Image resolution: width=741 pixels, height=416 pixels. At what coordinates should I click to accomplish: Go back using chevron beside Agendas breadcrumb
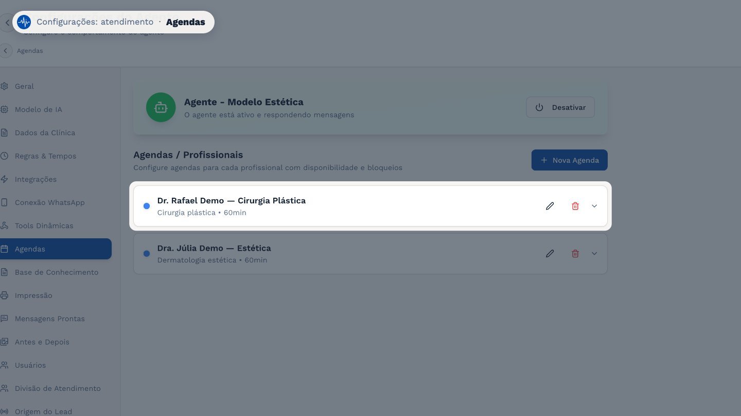[6, 51]
